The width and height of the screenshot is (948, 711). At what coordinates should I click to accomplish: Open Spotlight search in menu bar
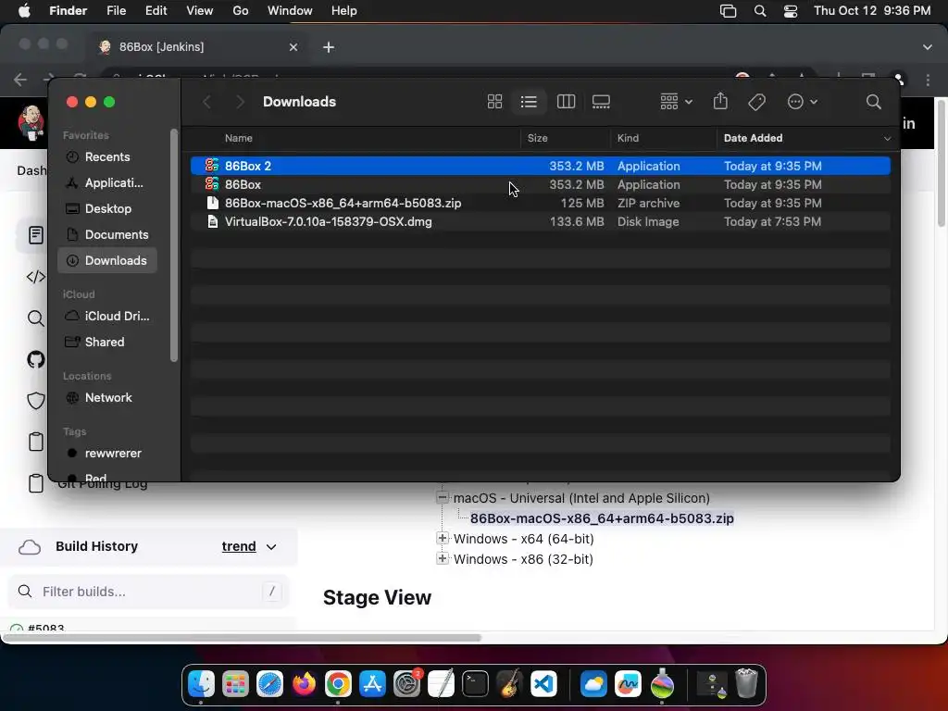[x=760, y=11]
